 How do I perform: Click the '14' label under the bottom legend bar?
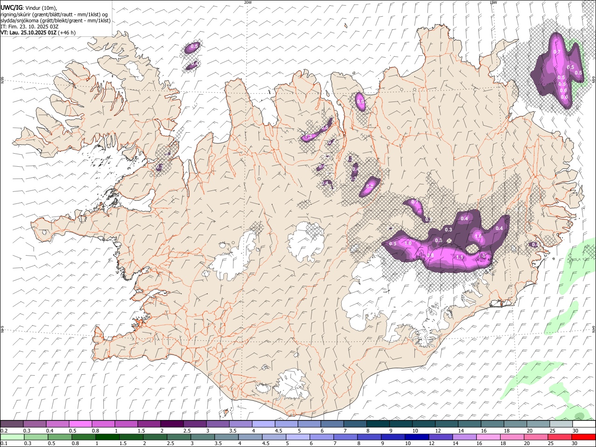(x=456, y=443)
